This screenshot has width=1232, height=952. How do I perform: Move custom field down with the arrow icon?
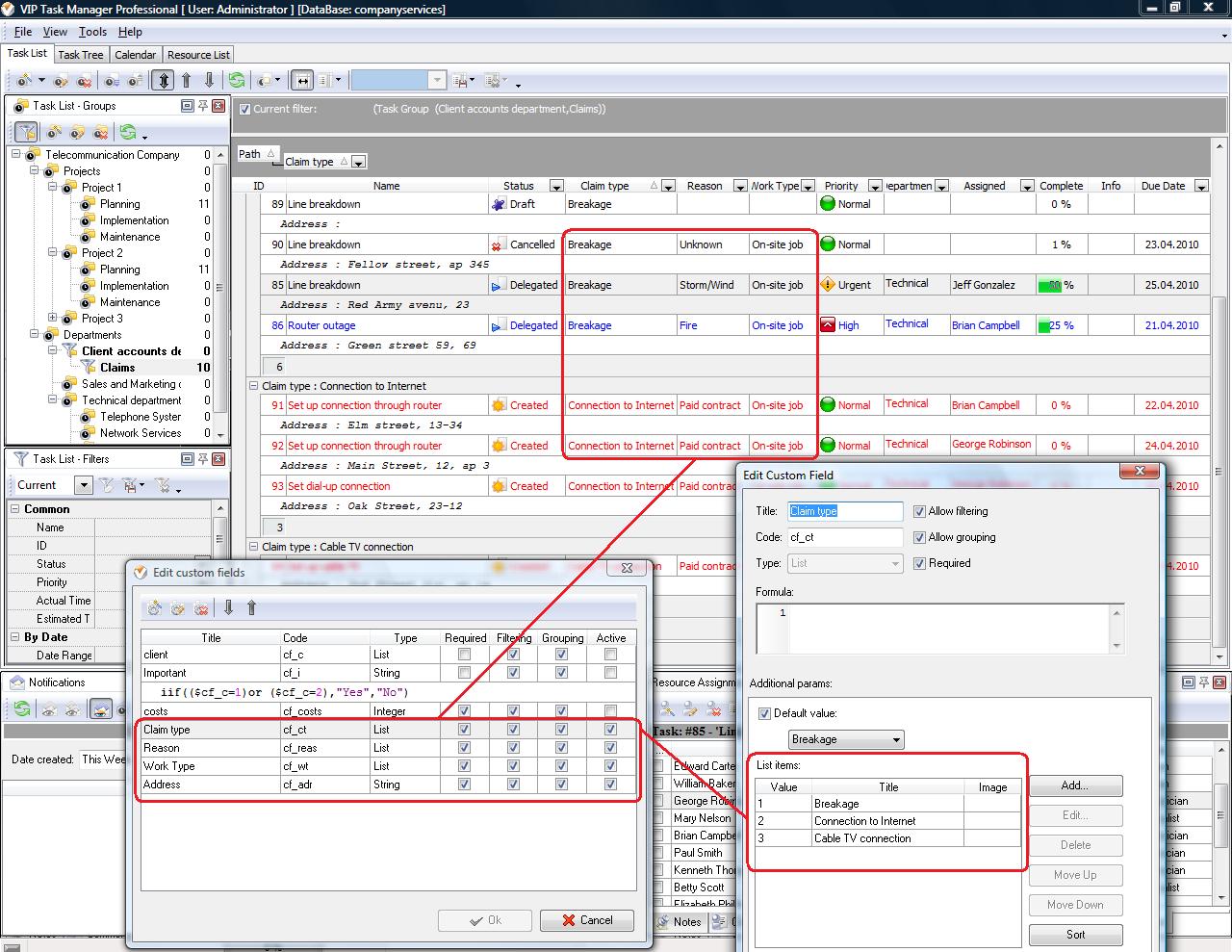click(228, 608)
